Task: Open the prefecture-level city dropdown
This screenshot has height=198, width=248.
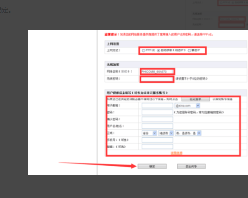Action: (x=166, y=133)
